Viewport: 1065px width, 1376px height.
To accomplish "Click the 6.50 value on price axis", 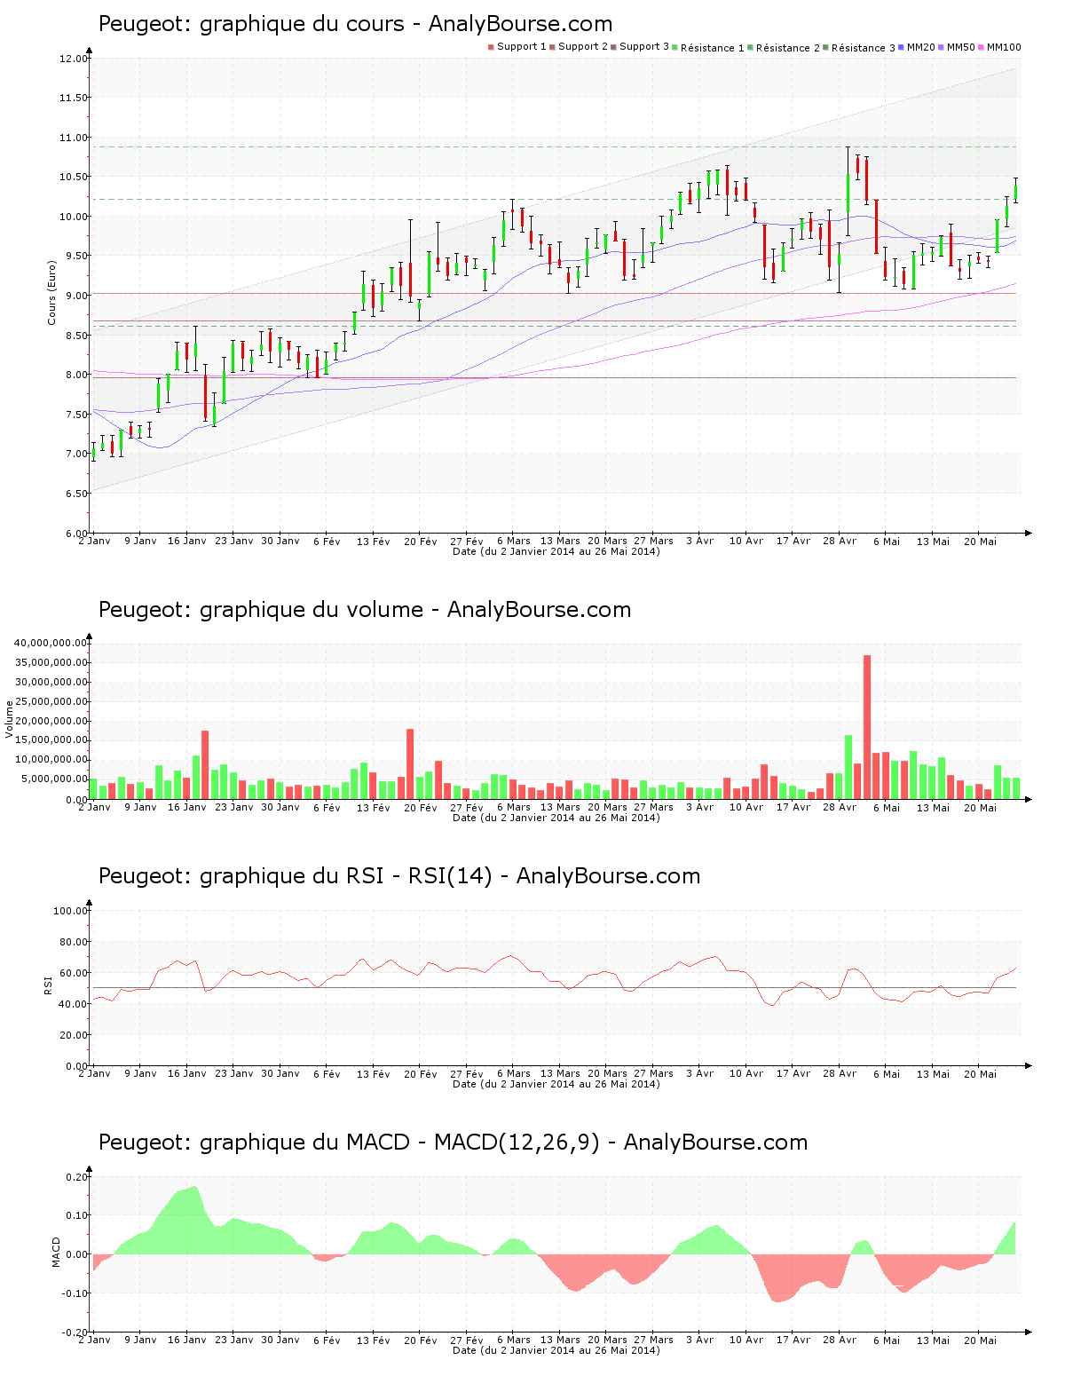I will (x=76, y=494).
